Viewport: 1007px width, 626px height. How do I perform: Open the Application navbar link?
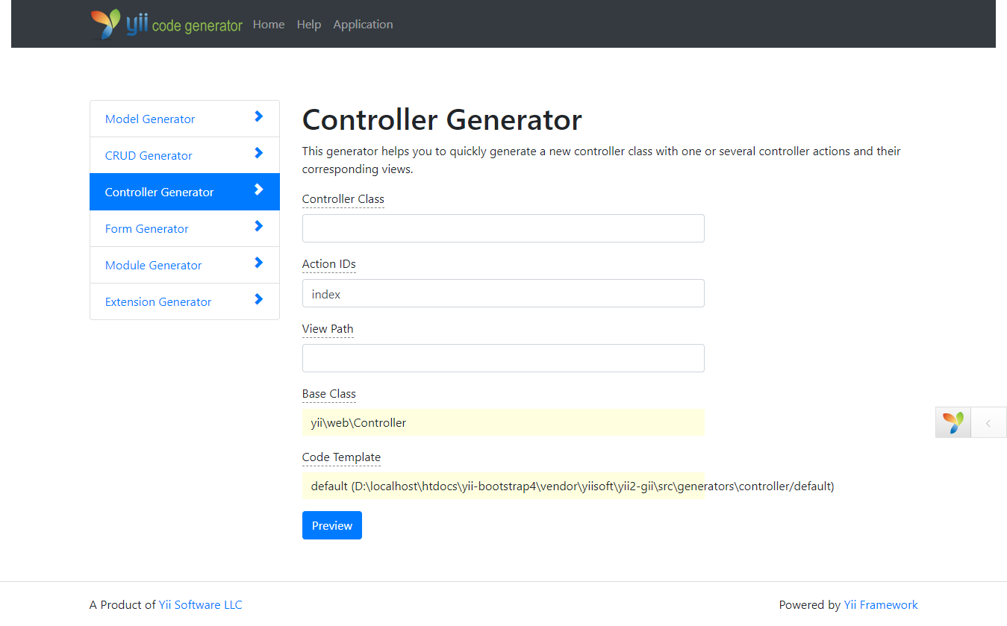[x=363, y=25]
